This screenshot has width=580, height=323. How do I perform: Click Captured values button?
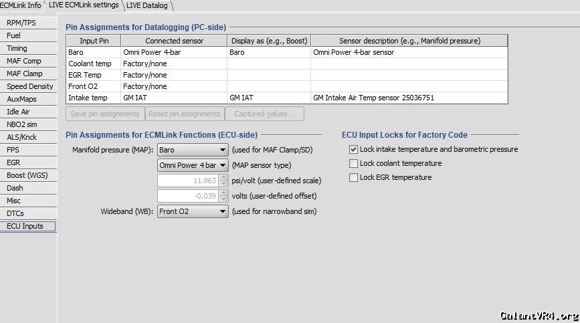coord(266,114)
